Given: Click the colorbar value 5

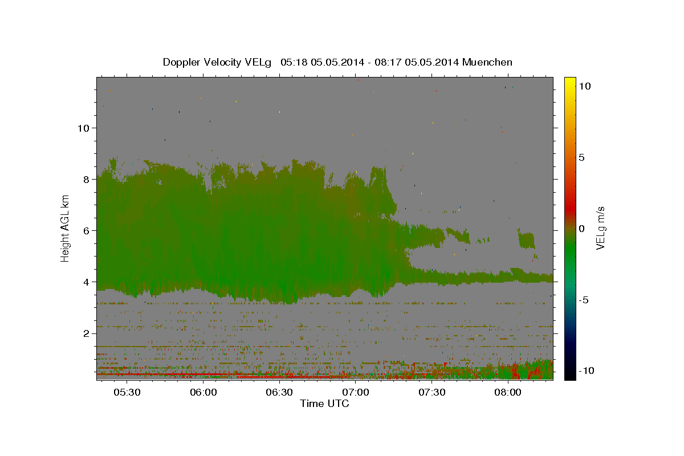Looking at the screenshot, I should point(581,157).
